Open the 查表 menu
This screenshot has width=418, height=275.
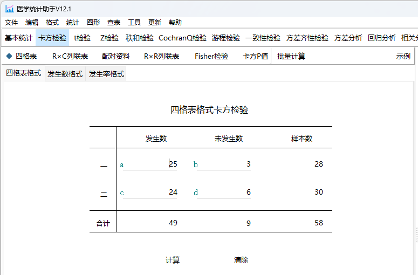click(114, 23)
